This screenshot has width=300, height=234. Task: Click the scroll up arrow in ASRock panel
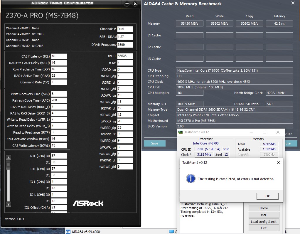pyautogui.click(x=9, y=157)
